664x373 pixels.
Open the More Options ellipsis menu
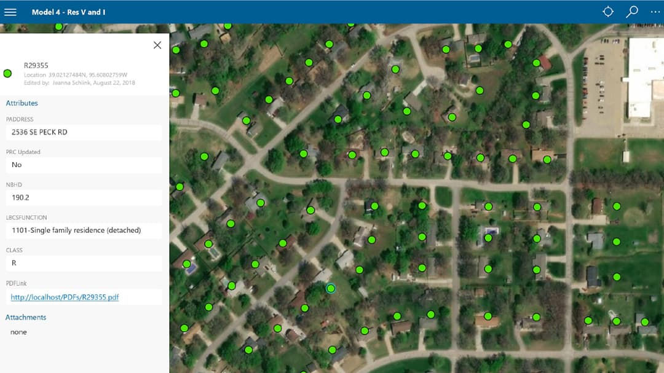tap(654, 11)
